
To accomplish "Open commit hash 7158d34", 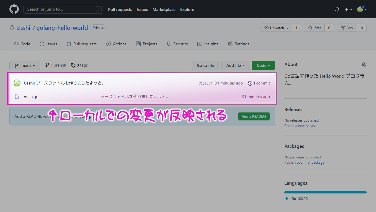I will (206, 83).
